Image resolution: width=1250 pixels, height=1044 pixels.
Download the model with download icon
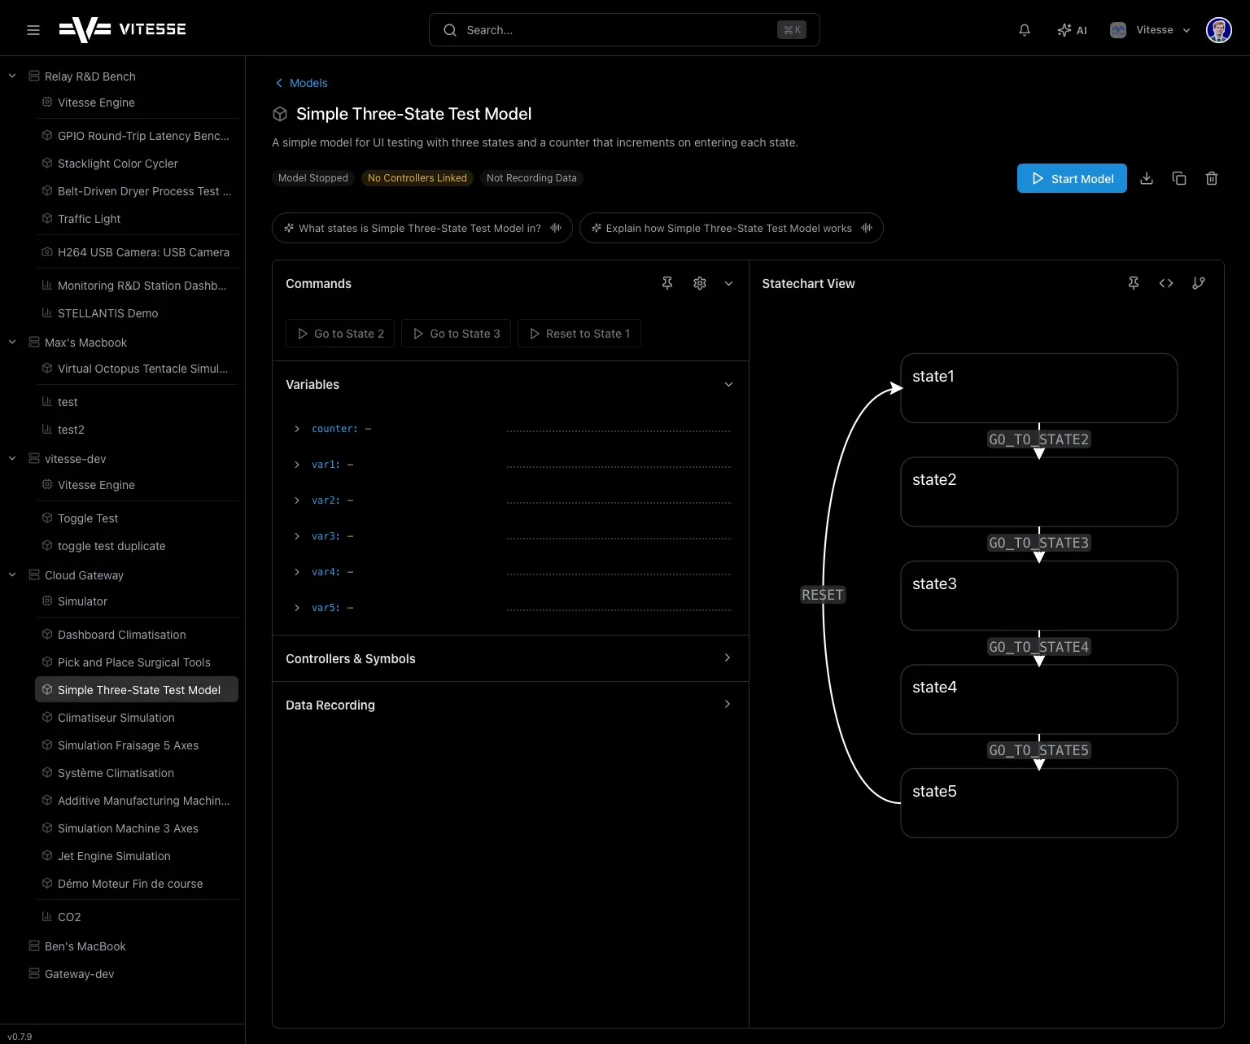click(1147, 178)
